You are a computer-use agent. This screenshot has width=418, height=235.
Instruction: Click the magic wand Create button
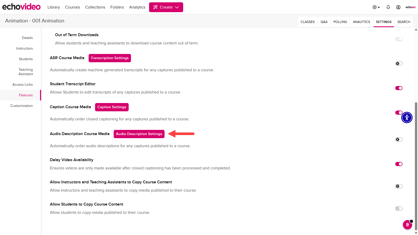pyautogui.click(x=166, y=7)
